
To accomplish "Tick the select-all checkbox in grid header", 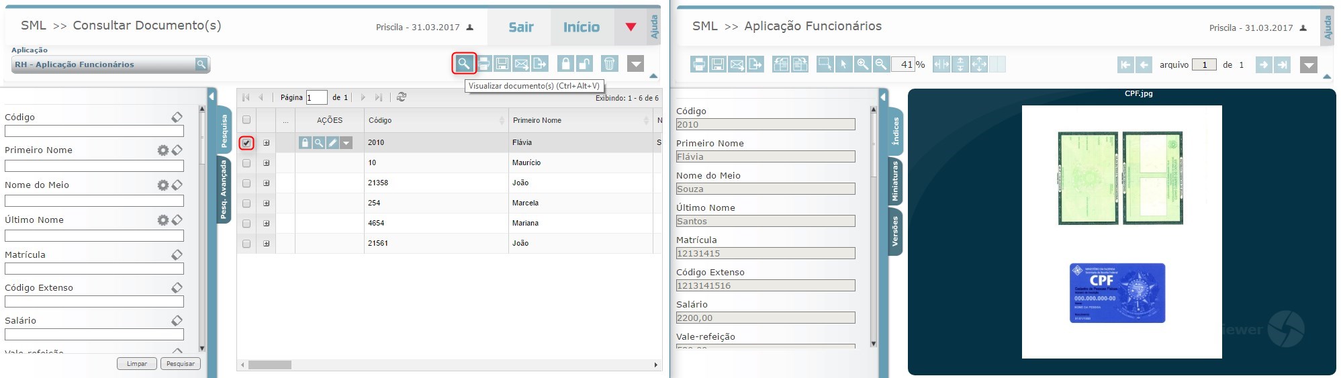I will click(x=246, y=120).
